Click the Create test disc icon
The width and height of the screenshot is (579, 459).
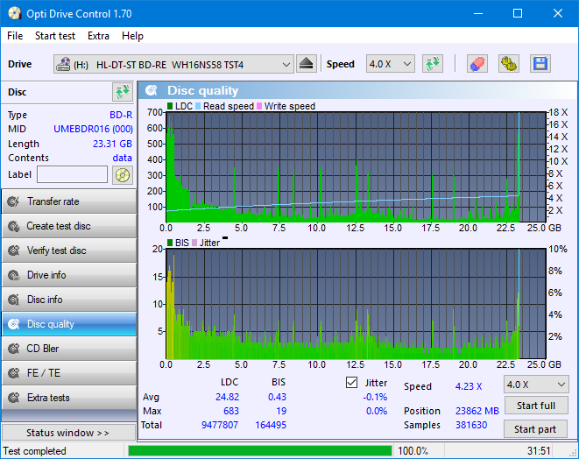(x=14, y=226)
